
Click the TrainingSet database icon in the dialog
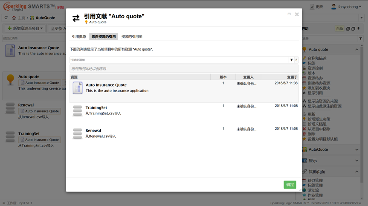77,110
